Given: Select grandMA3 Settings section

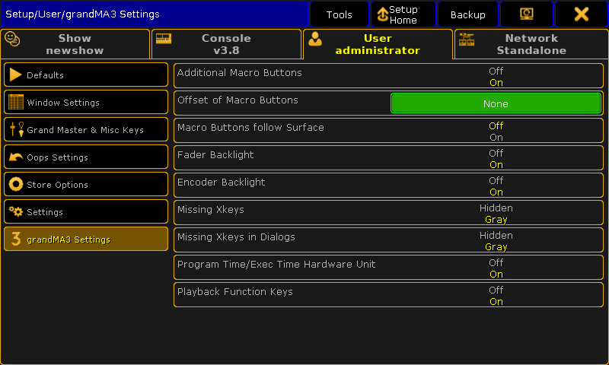Looking at the screenshot, I should [86, 239].
